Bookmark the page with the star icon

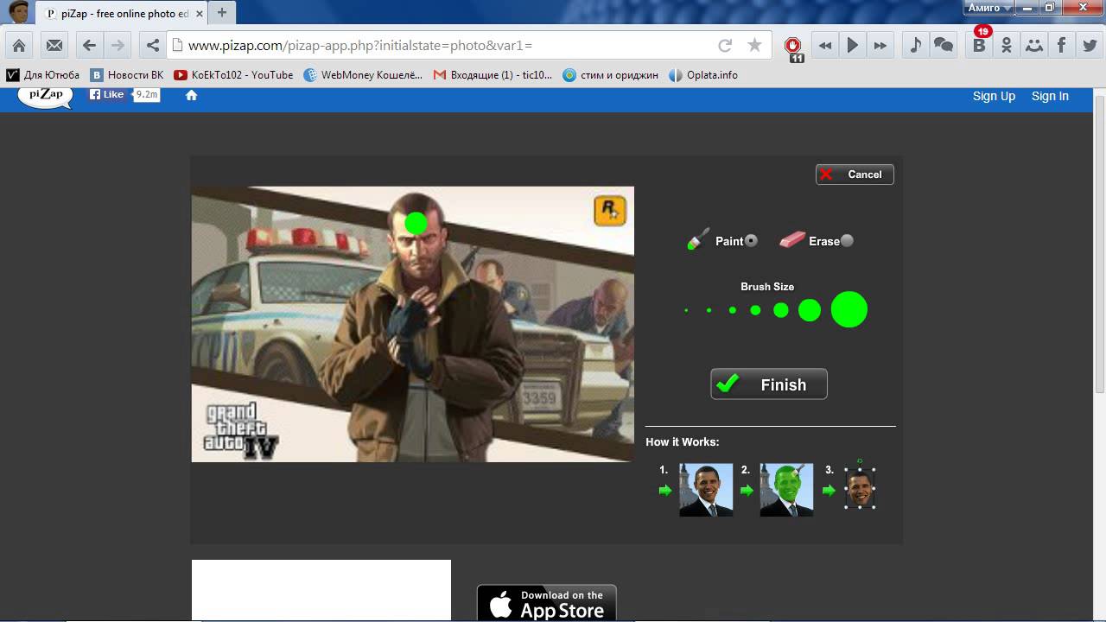(x=754, y=46)
